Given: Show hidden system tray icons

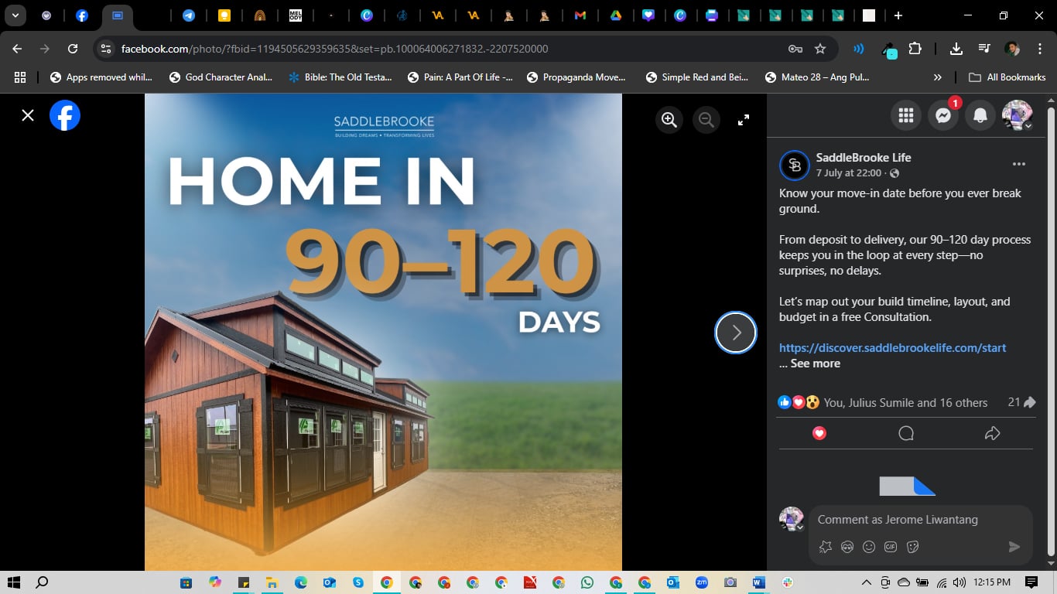Looking at the screenshot, I should 866,582.
